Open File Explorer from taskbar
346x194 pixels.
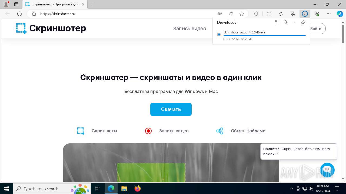click(124, 189)
